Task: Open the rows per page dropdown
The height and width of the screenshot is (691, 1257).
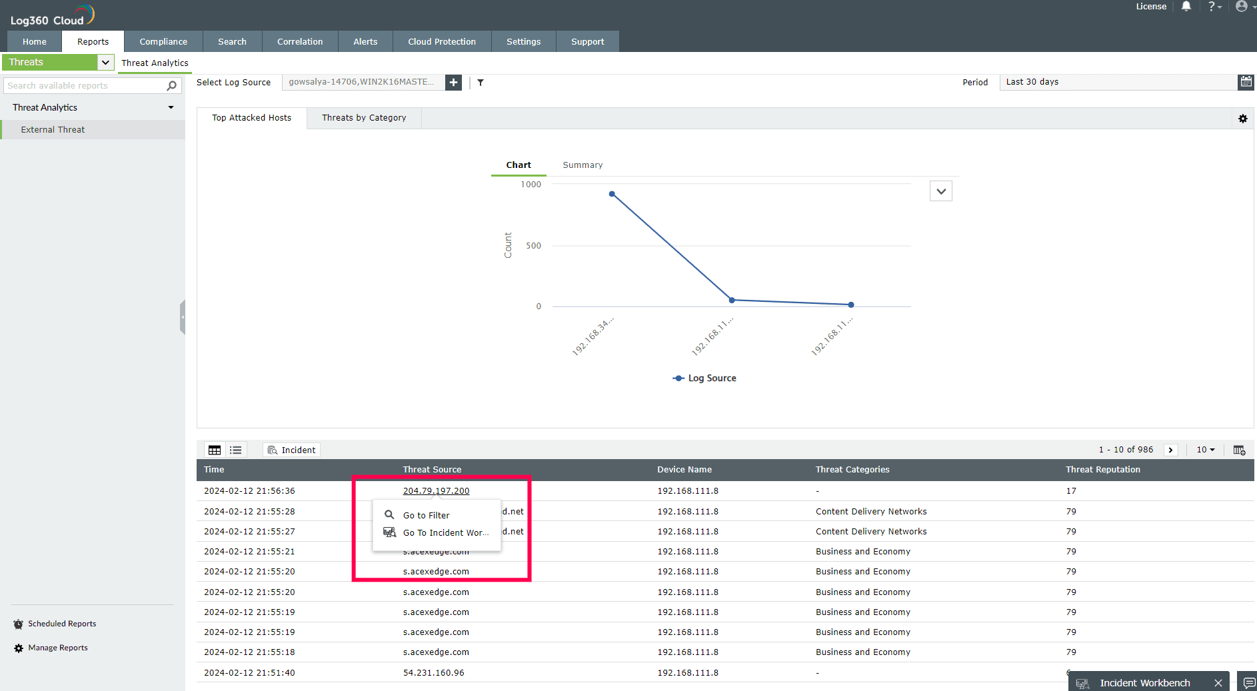Action: coord(1206,450)
